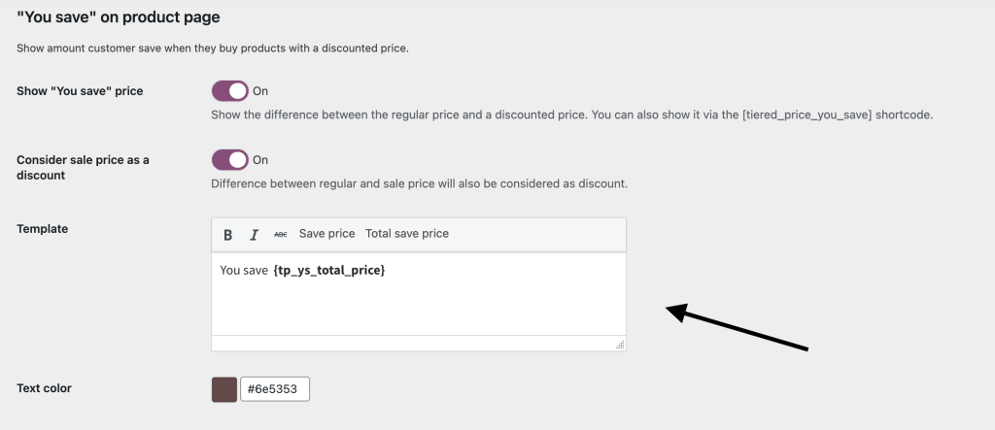
Task: Click the Show "You save" price label
Action: point(80,91)
